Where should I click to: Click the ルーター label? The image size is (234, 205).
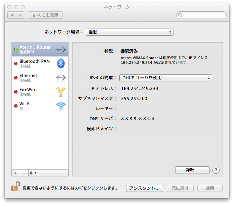click(106, 109)
